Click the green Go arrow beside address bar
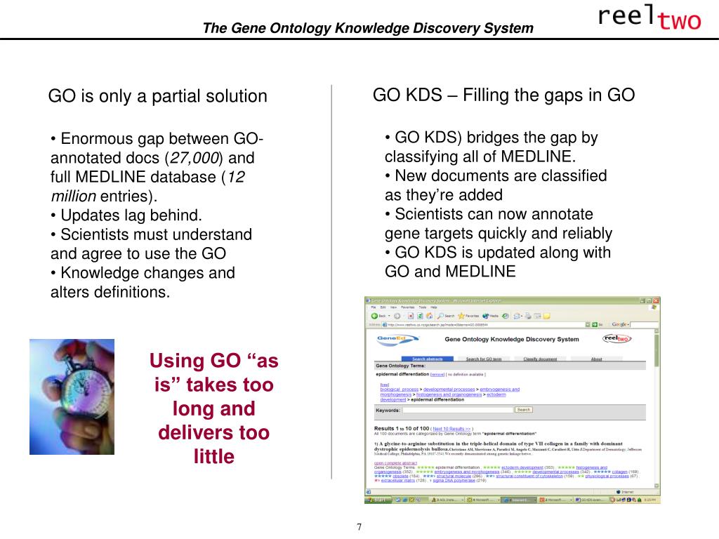Image resolution: width=719 pixels, height=539 pixels. coord(594,325)
